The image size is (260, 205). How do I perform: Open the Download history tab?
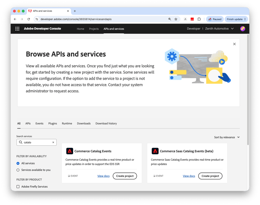(x=106, y=124)
